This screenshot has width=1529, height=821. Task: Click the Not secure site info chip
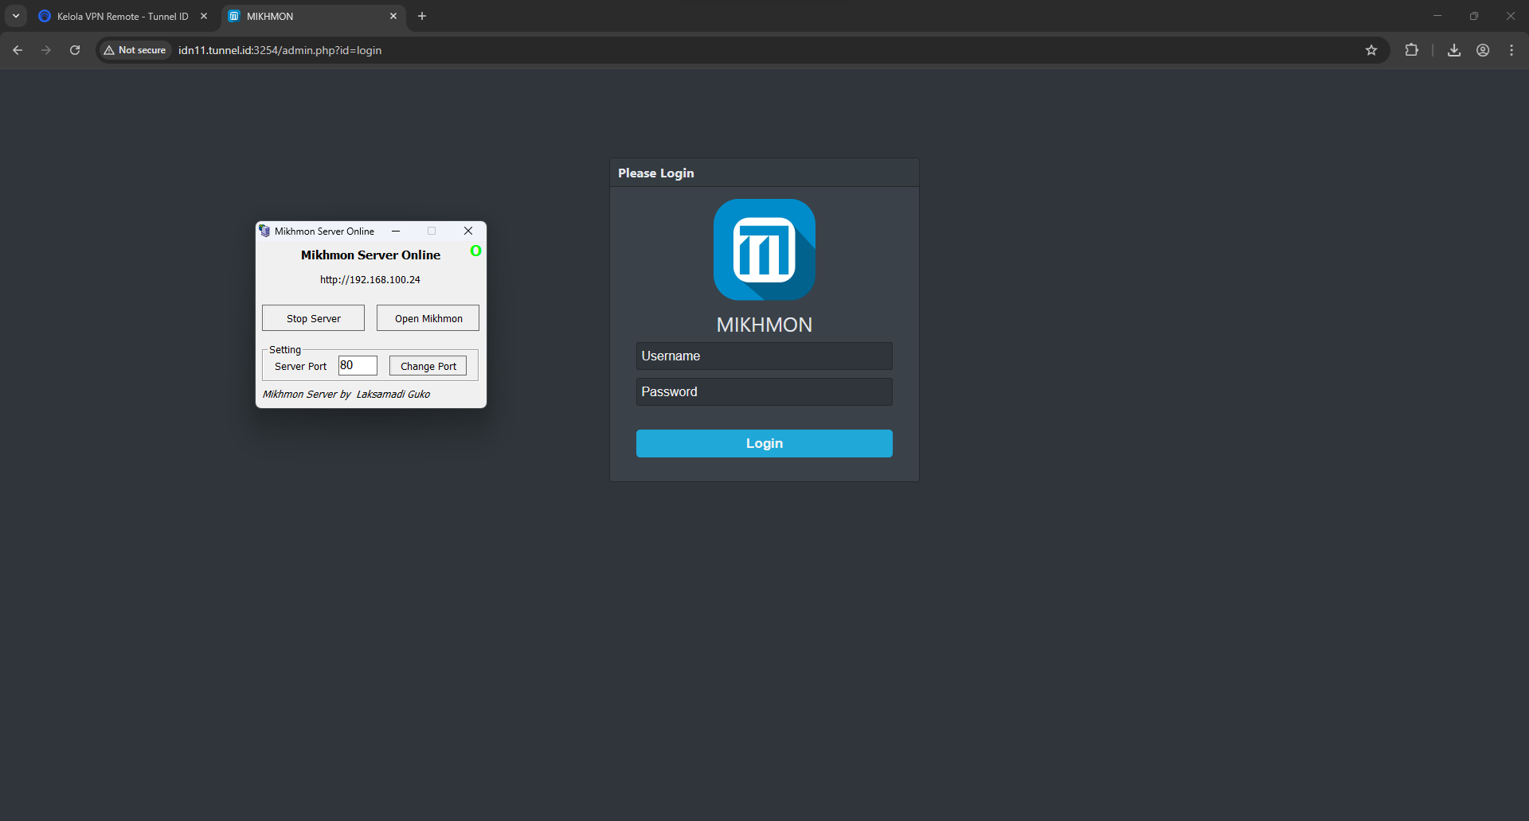(x=135, y=50)
